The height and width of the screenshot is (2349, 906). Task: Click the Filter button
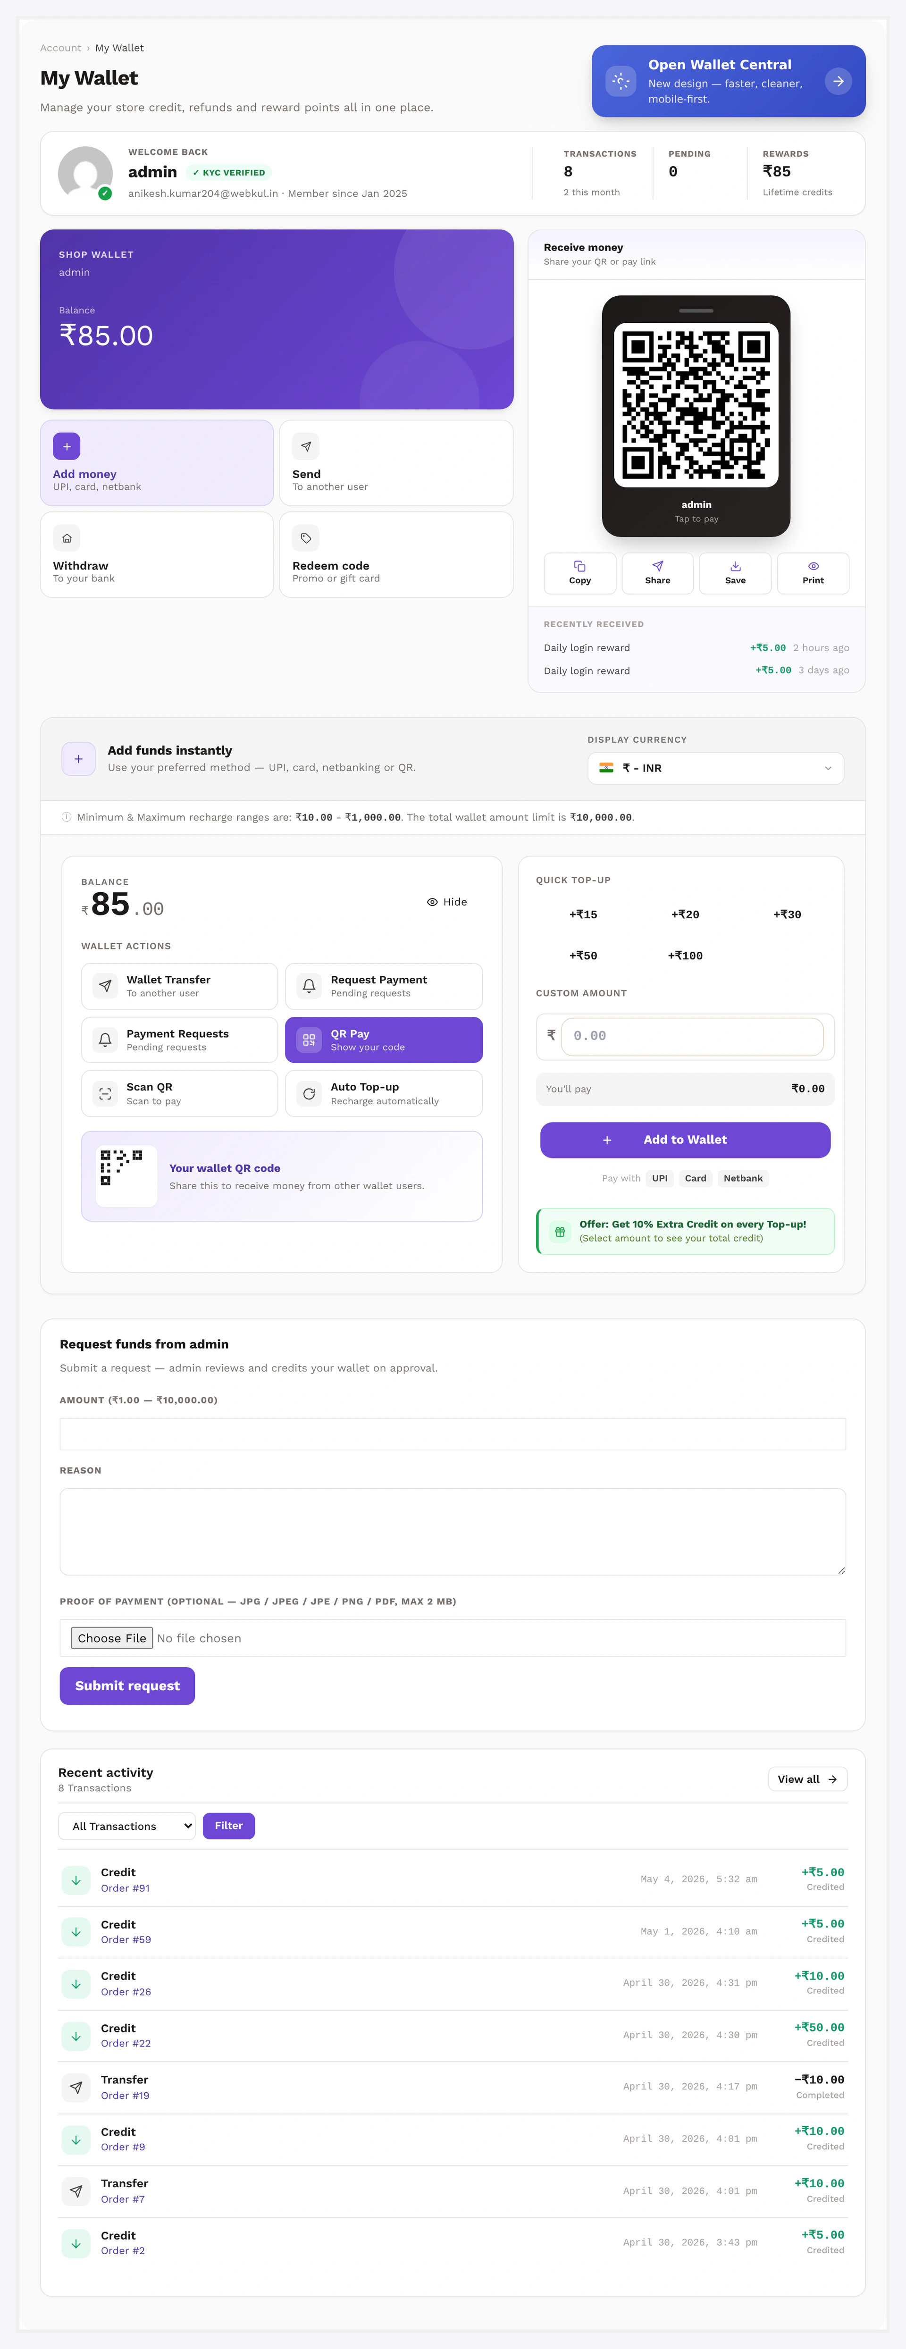tap(229, 1826)
